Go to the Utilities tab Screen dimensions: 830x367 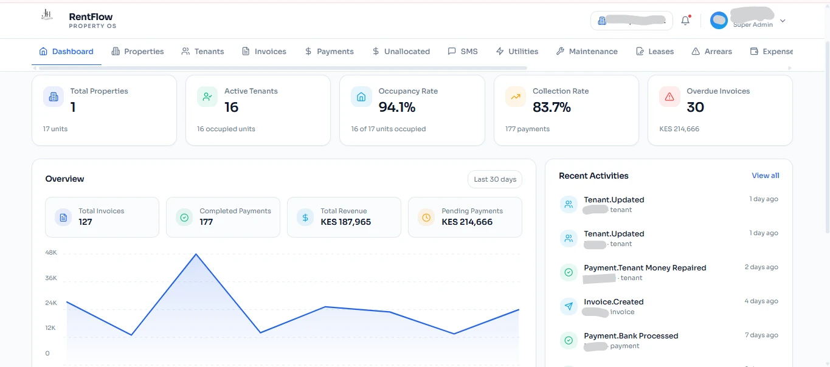(x=517, y=52)
